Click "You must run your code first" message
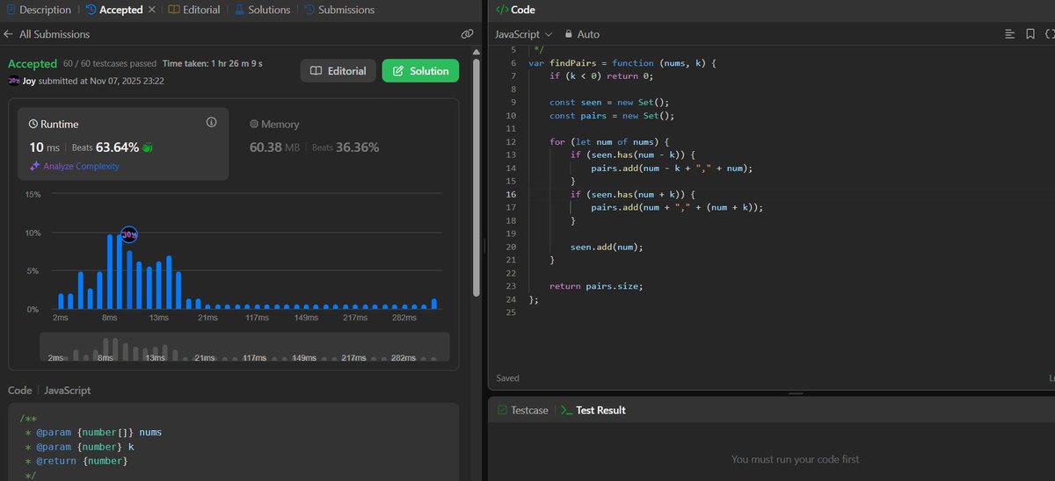 point(796,459)
